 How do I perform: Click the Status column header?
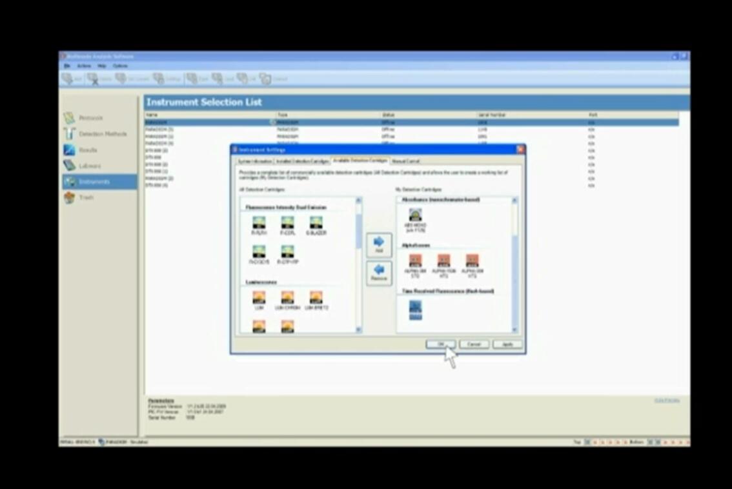[429, 115]
